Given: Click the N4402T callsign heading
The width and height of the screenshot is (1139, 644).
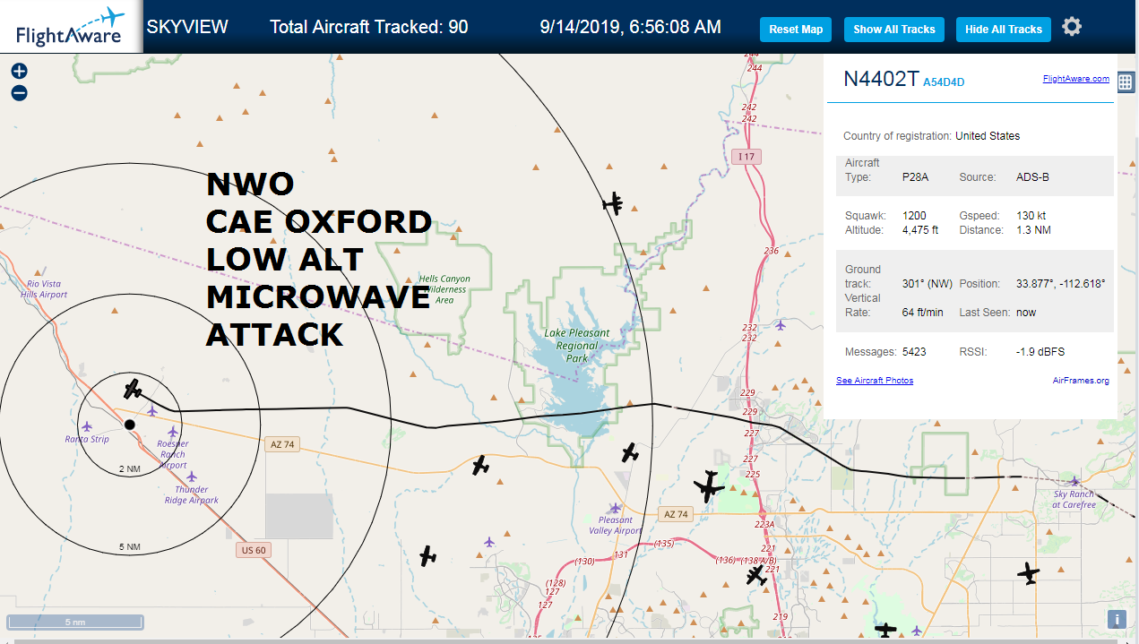Looking at the screenshot, I should pyautogui.click(x=881, y=79).
